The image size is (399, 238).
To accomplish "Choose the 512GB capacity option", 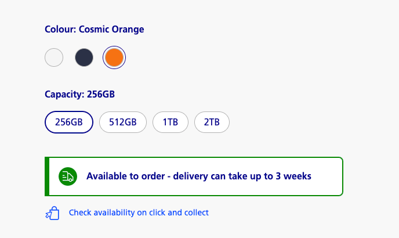I will [x=123, y=122].
